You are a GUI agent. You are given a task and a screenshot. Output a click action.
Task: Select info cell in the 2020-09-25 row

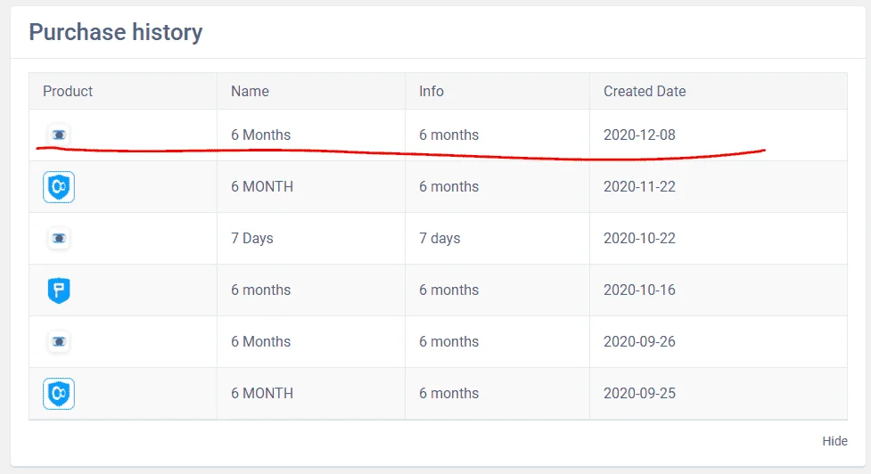click(448, 393)
